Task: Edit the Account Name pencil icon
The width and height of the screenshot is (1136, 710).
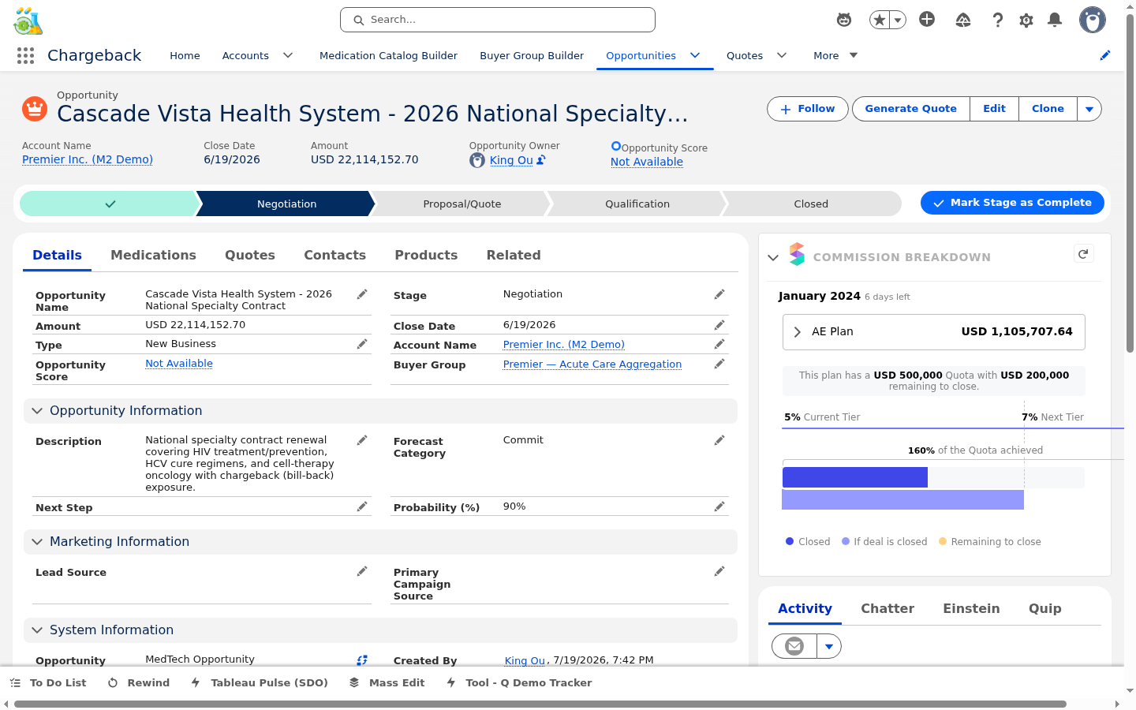Action: [719, 344]
